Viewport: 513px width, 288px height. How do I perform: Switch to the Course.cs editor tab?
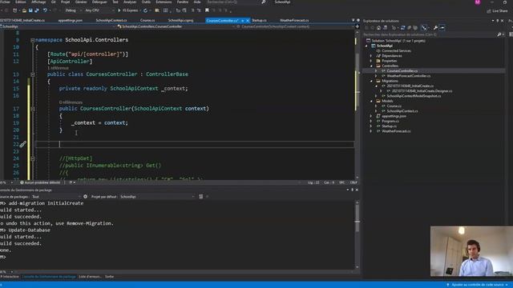point(147,20)
